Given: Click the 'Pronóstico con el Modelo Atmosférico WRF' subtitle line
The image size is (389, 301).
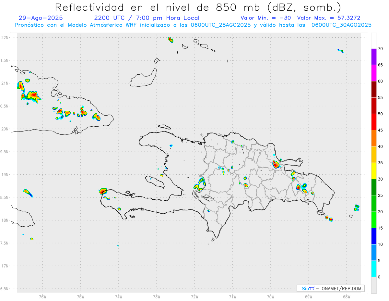Looking at the screenshot, I should tap(193, 25).
